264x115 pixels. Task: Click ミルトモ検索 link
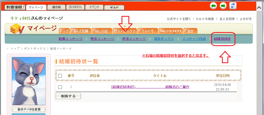tap(205, 19)
